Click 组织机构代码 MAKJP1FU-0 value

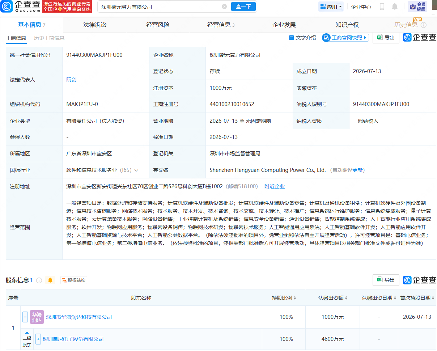pyautogui.click(x=82, y=104)
